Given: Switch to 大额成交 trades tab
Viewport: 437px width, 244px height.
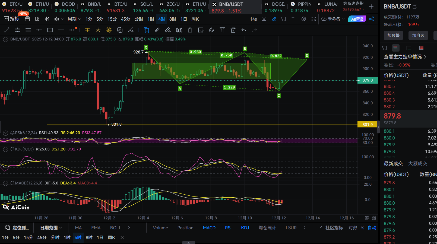Looking at the screenshot, I should click(x=417, y=163).
